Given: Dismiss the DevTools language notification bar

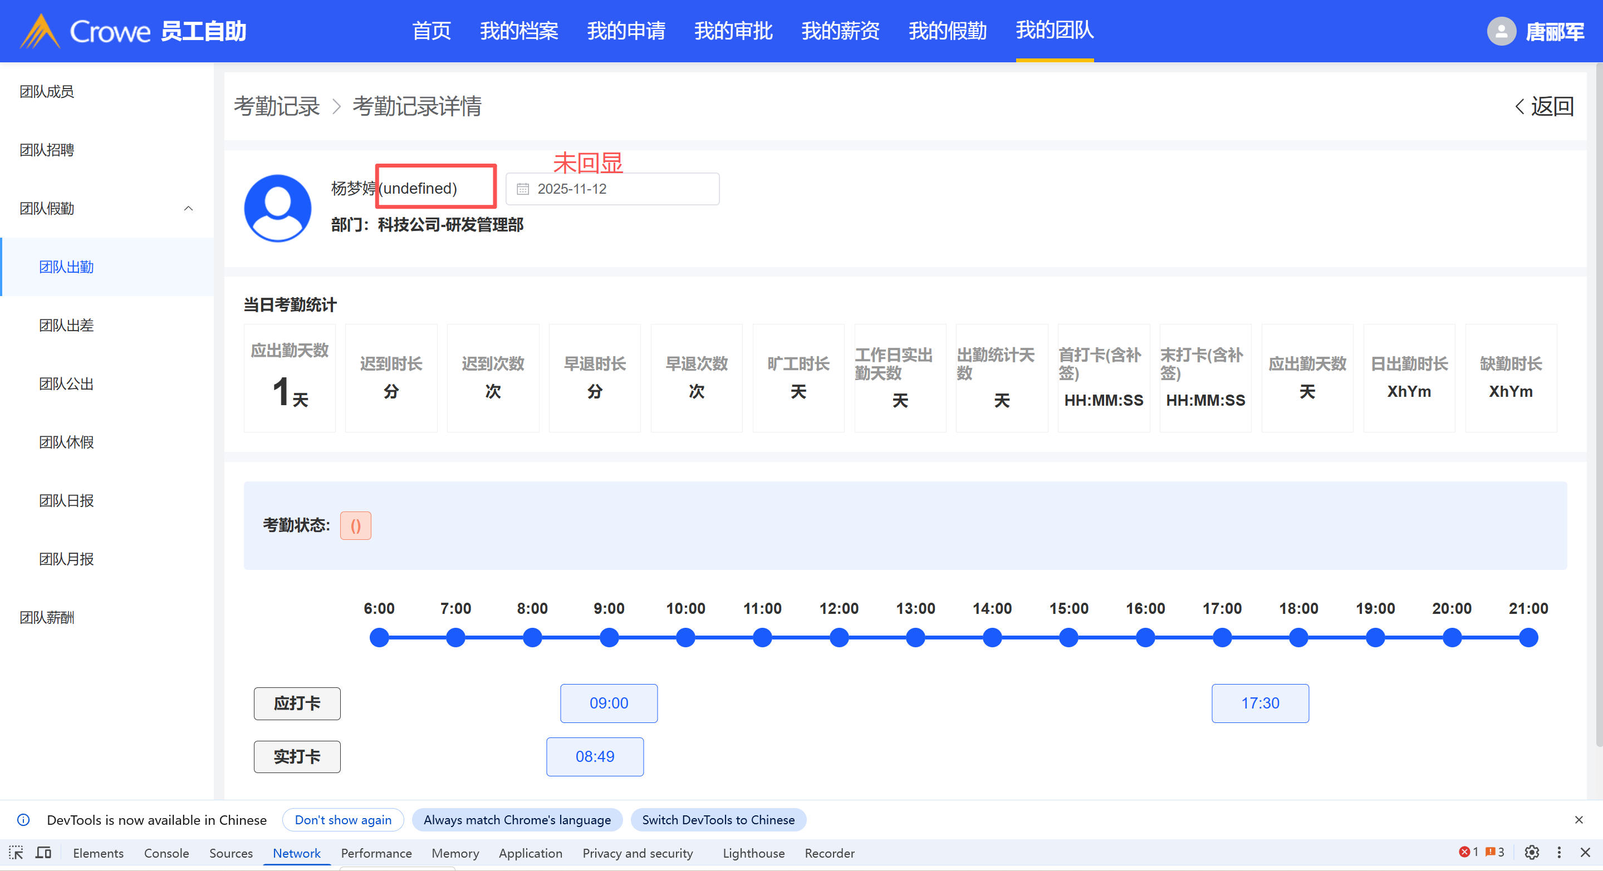Looking at the screenshot, I should (1579, 820).
